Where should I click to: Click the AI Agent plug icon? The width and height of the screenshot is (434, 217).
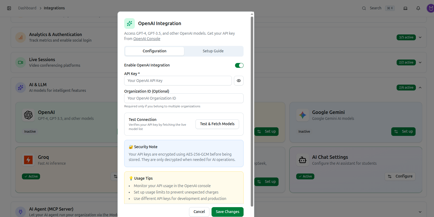(x=21, y=212)
